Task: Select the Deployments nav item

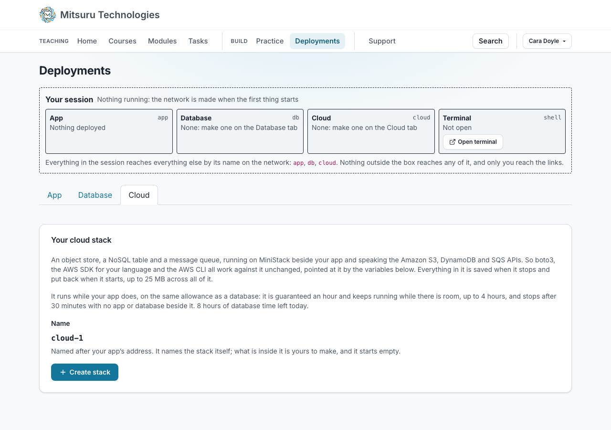Action: click(317, 41)
